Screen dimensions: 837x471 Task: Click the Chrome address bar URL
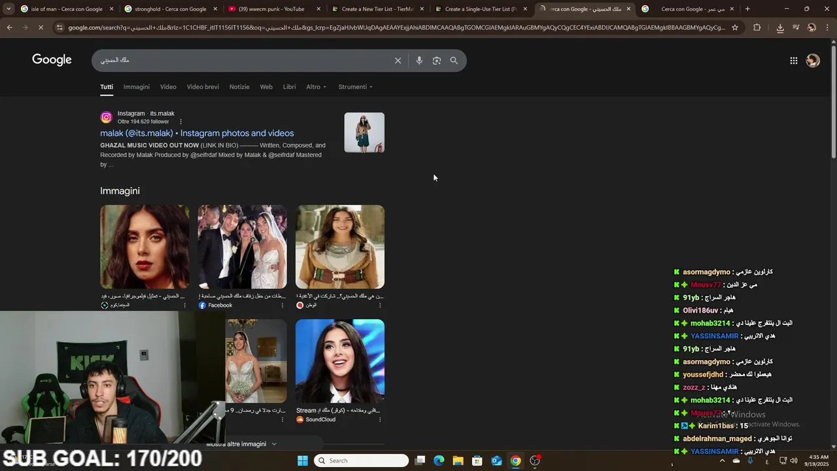396,27
